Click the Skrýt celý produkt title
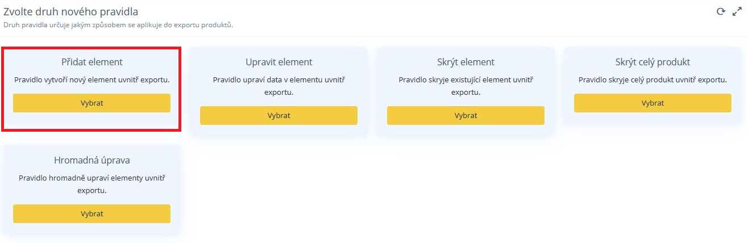Screen dimensions: 748x243 (x=653, y=62)
